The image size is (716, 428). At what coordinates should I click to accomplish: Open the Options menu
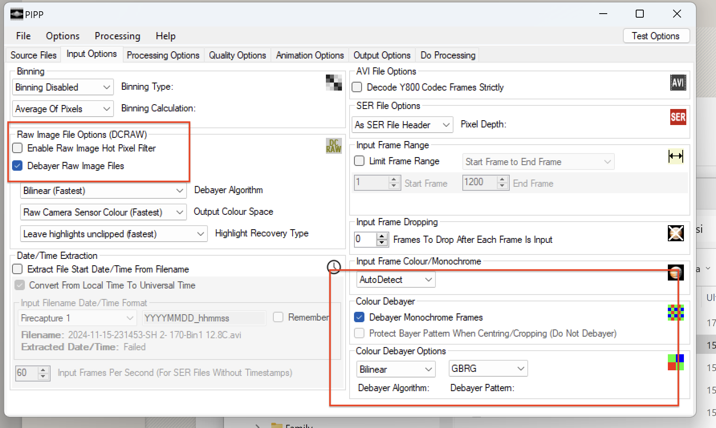pos(63,36)
